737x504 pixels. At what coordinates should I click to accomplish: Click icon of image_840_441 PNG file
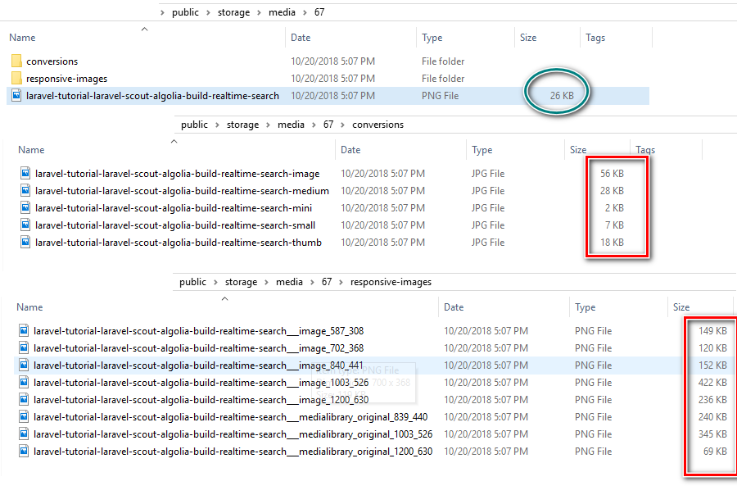click(x=24, y=366)
